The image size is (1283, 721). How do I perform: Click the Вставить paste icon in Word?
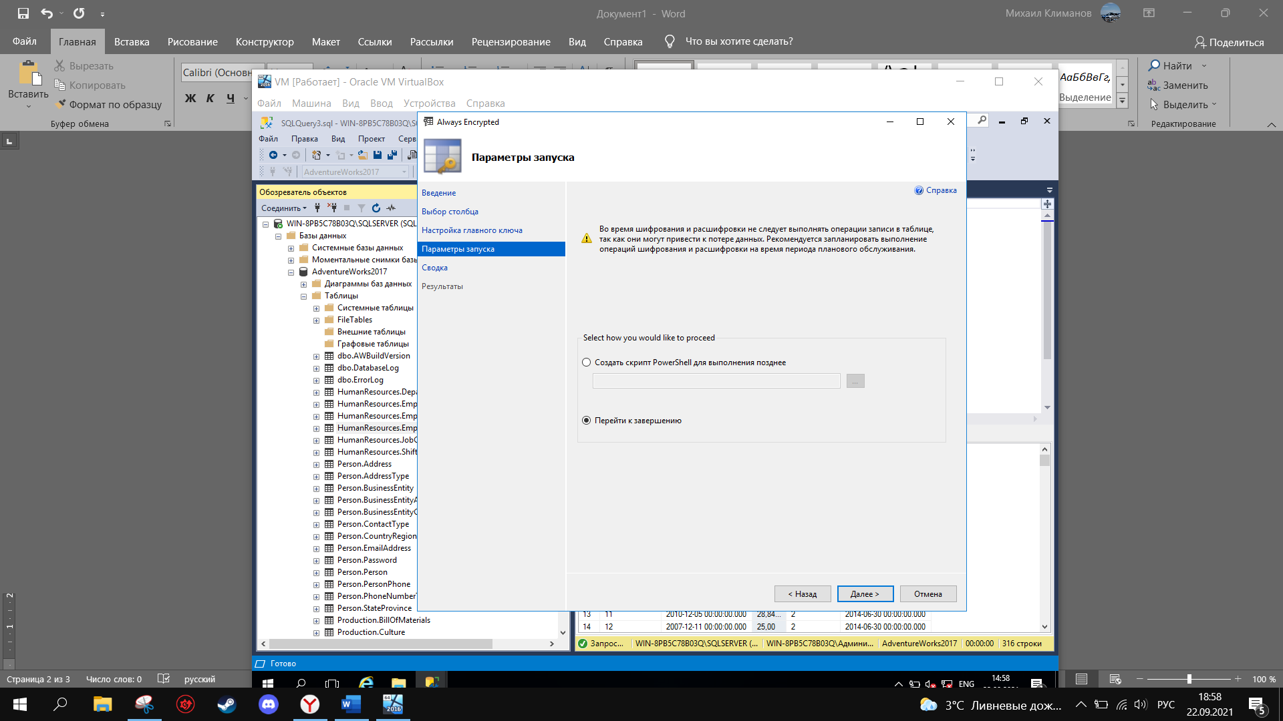(x=29, y=73)
